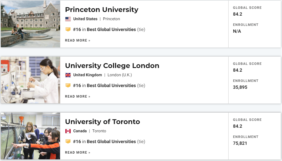Image resolution: width=282 pixels, height=161 pixels.
Task: Open the UCL laboratory scientist thumbnail
Action: point(30,80)
